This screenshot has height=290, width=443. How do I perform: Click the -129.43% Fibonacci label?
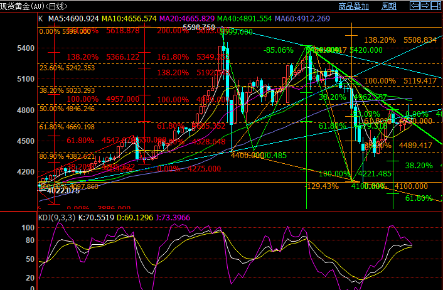[321, 186]
